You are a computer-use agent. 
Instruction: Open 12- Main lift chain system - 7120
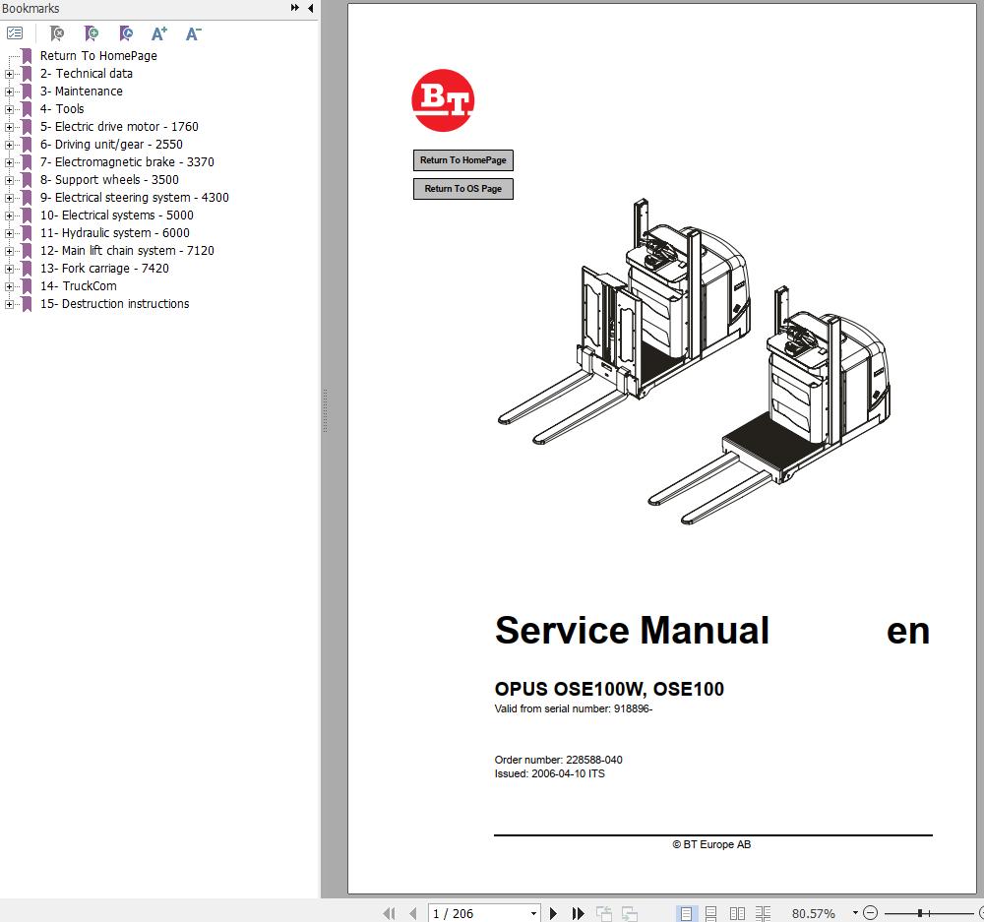[127, 251]
